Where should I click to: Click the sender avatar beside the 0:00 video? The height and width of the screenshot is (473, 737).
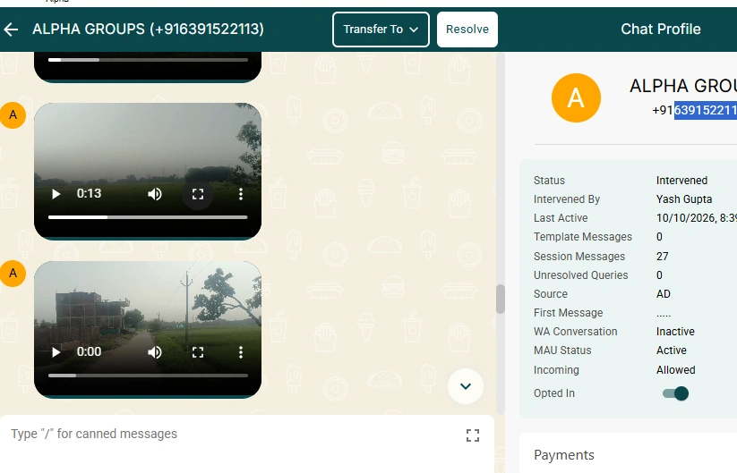coord(13,273)
